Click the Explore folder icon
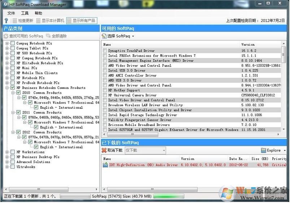 click(x=263, y=150)
